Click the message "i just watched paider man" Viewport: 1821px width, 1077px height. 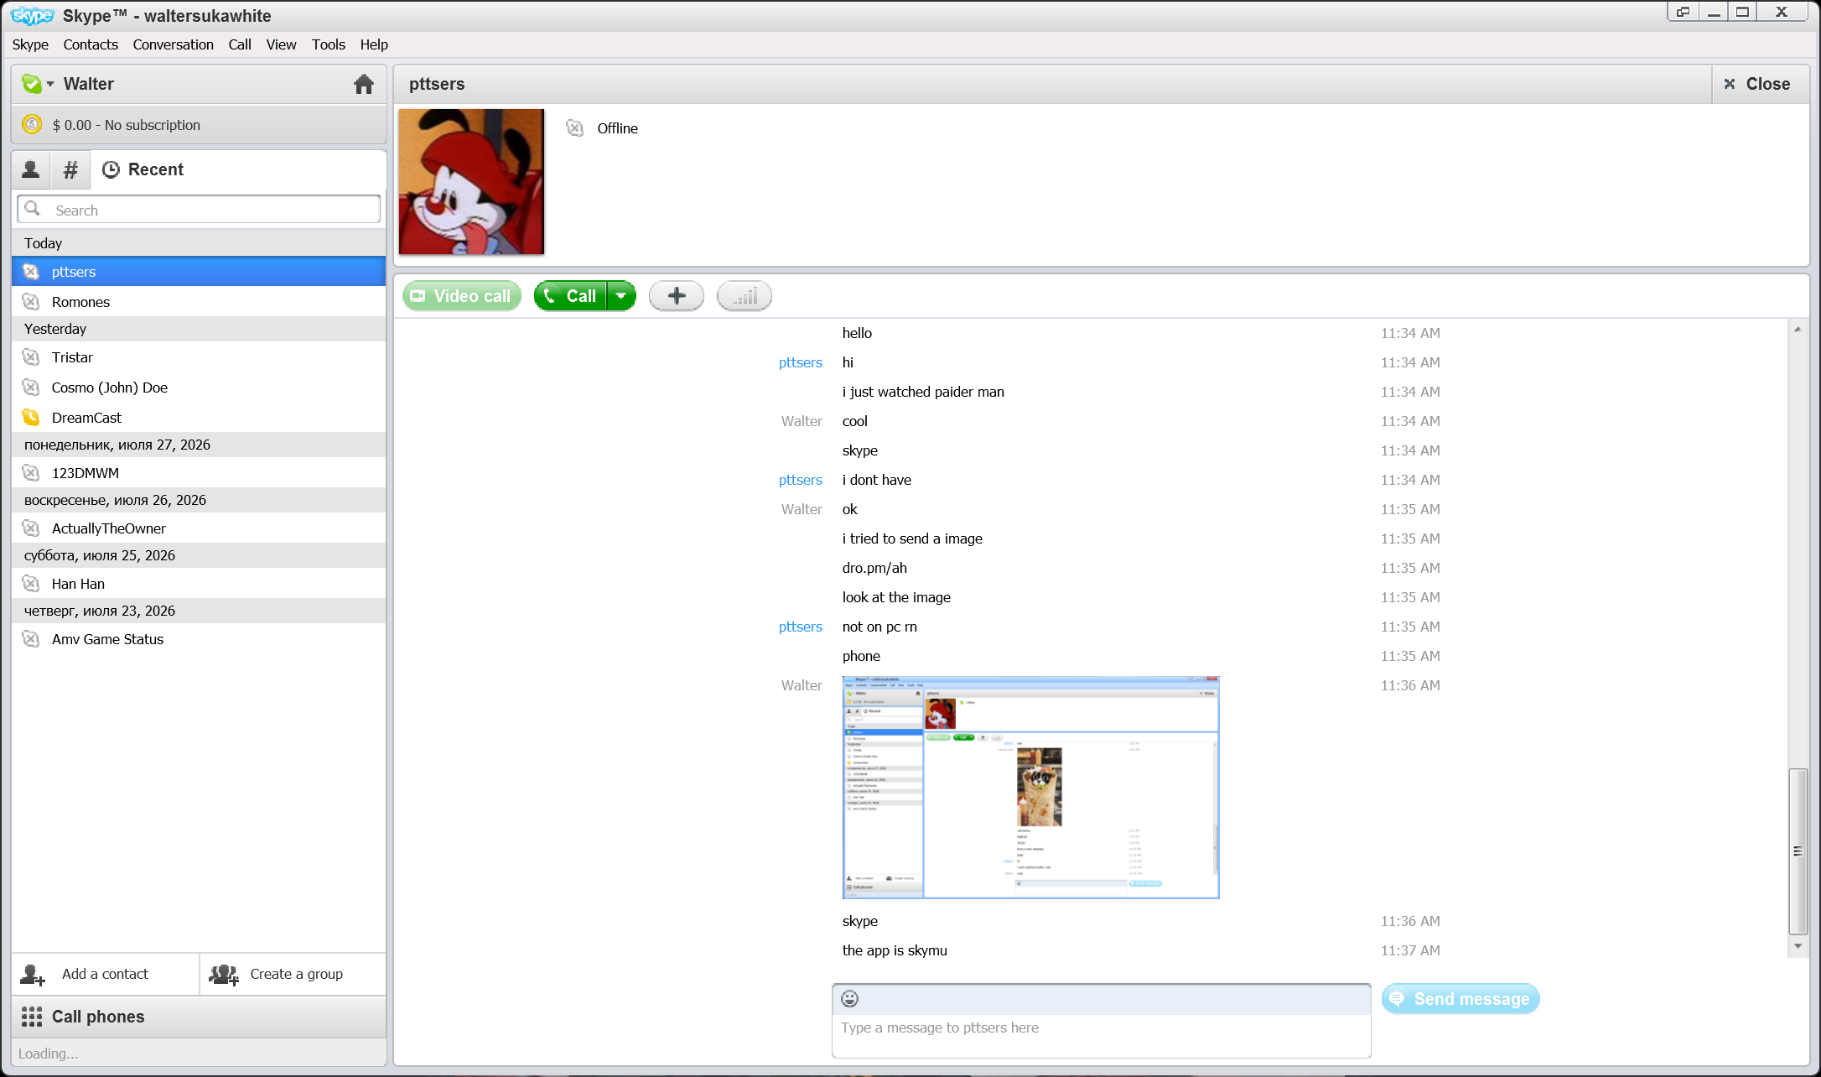tap(923, 392)
